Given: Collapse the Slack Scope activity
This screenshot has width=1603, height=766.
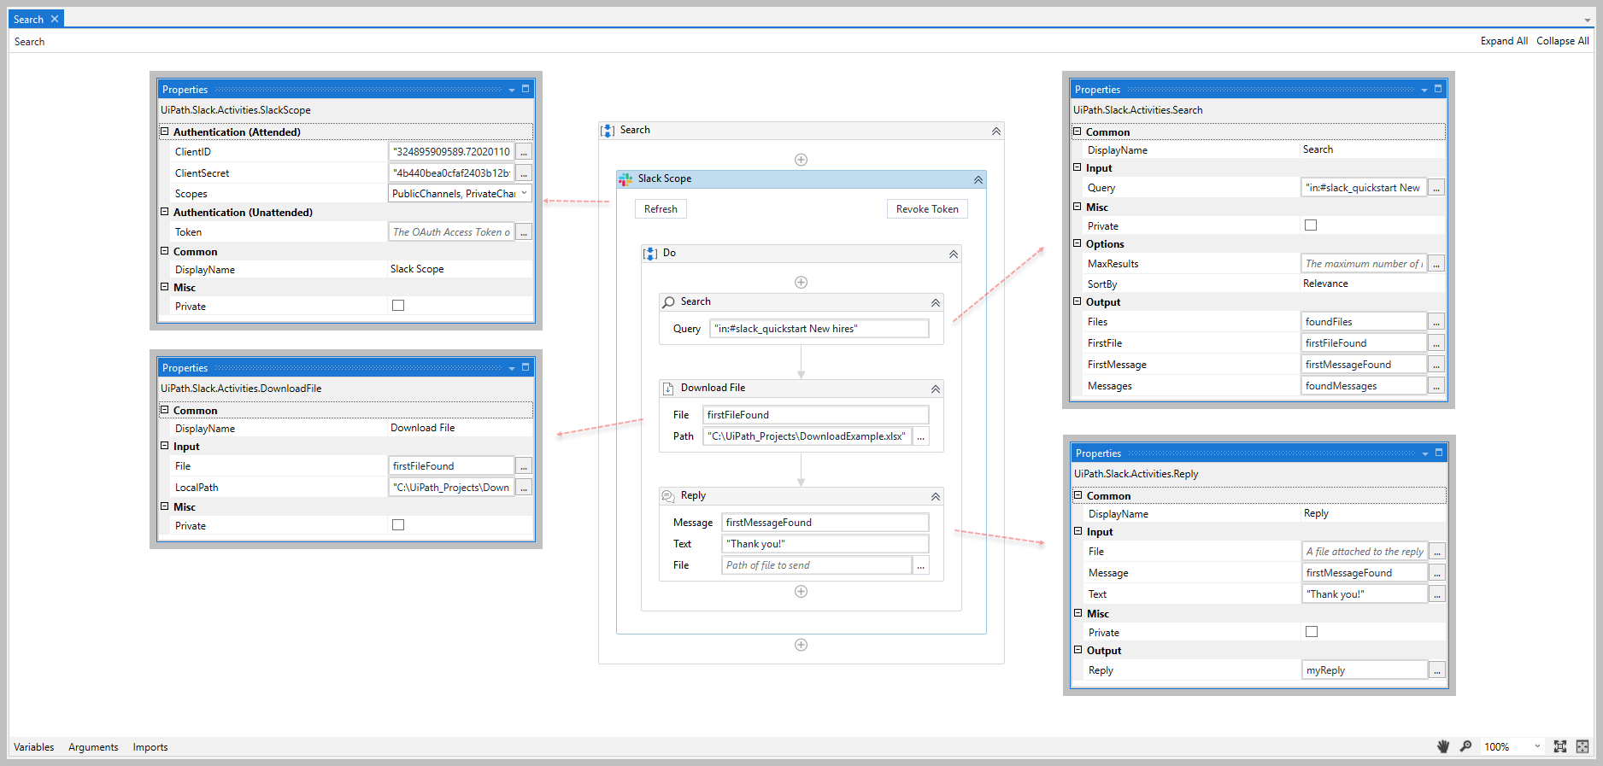Looking at the screenshot, I should pos(978,180).
